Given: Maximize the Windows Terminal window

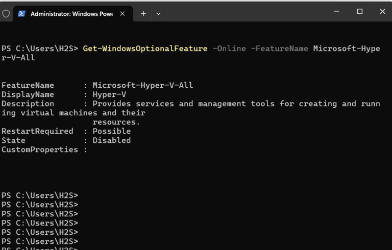Looking at the screenshot, I should tap(360, 11).
